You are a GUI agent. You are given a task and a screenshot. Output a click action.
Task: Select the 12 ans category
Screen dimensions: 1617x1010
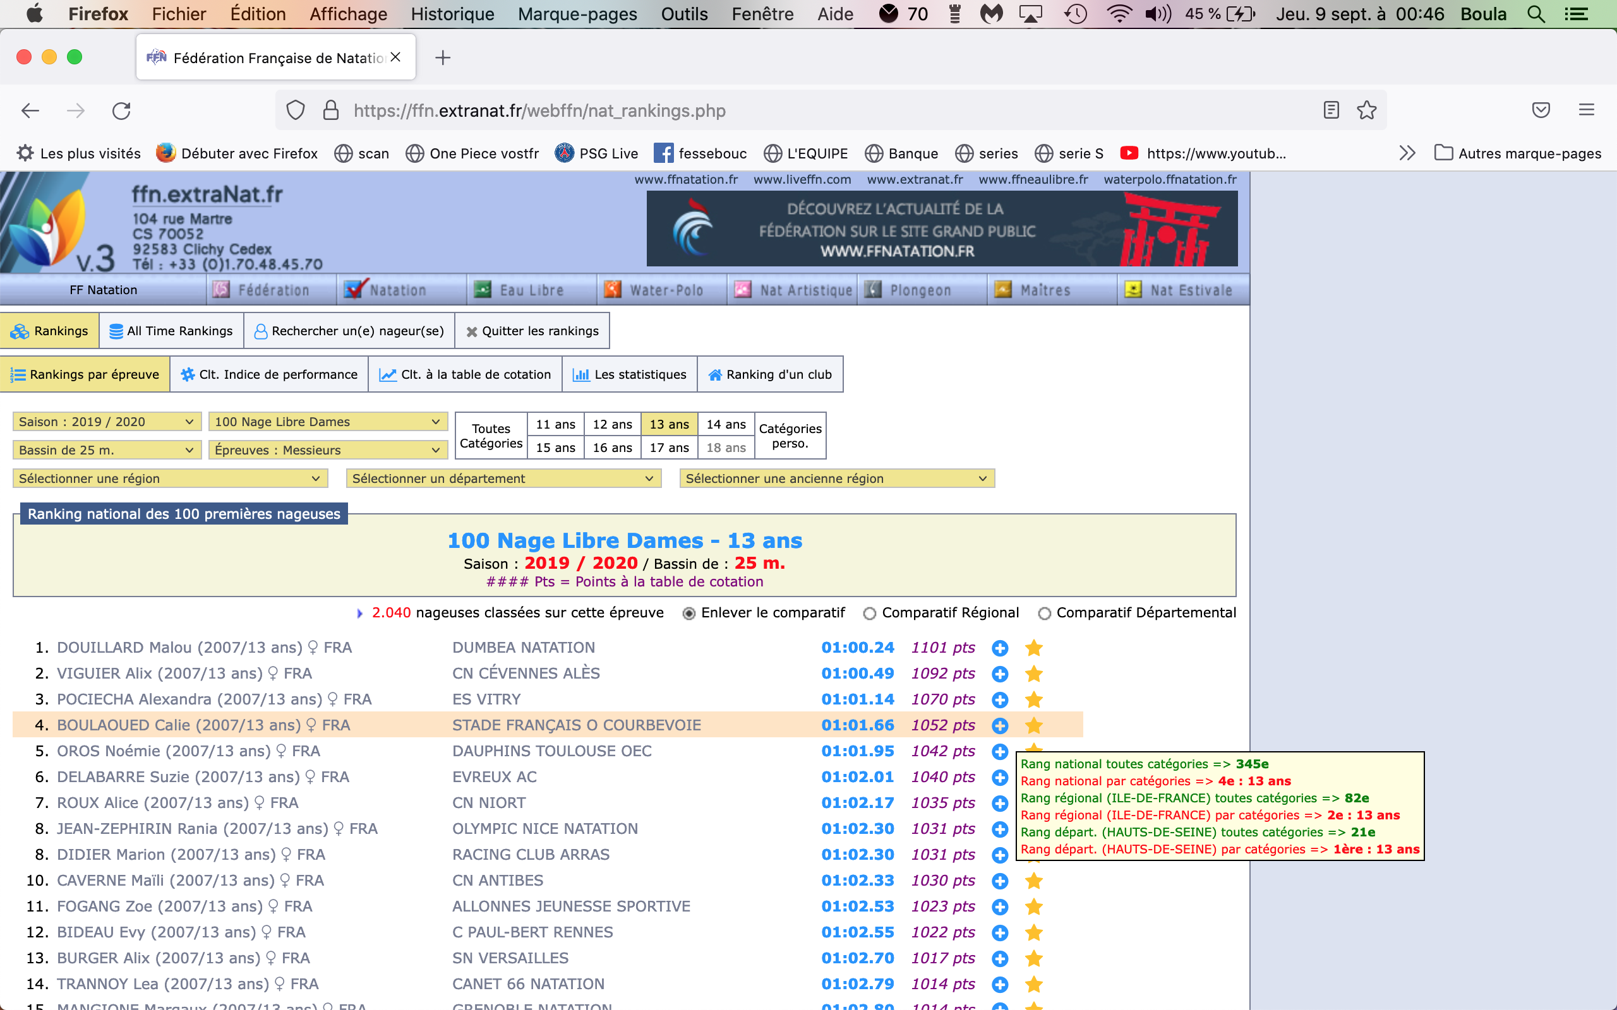(x=612, y=424)
